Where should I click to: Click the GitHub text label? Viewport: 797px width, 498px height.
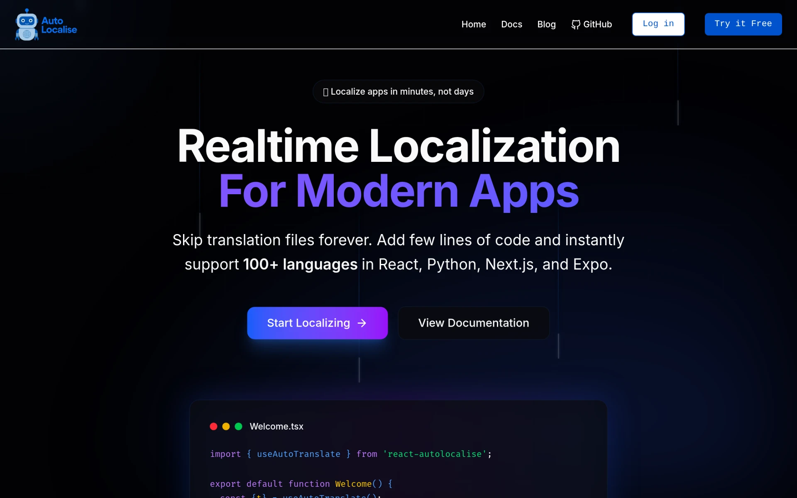click(597, 24)
